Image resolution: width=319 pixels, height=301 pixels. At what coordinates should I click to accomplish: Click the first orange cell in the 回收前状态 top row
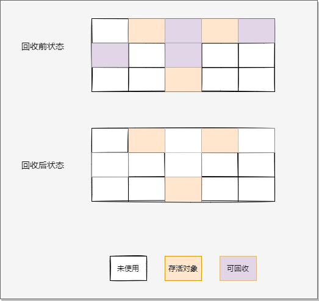coord(146,30)
